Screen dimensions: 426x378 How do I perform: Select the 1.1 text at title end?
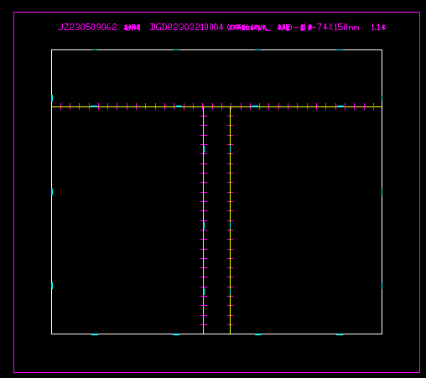point(376,27)
